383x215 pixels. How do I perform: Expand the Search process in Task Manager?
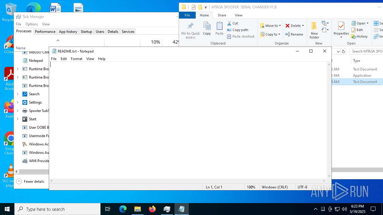click(x=17, y=94)
